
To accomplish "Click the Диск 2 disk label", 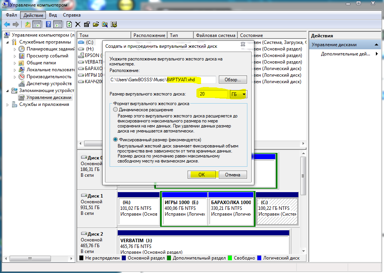I will [x=95, y=234].
